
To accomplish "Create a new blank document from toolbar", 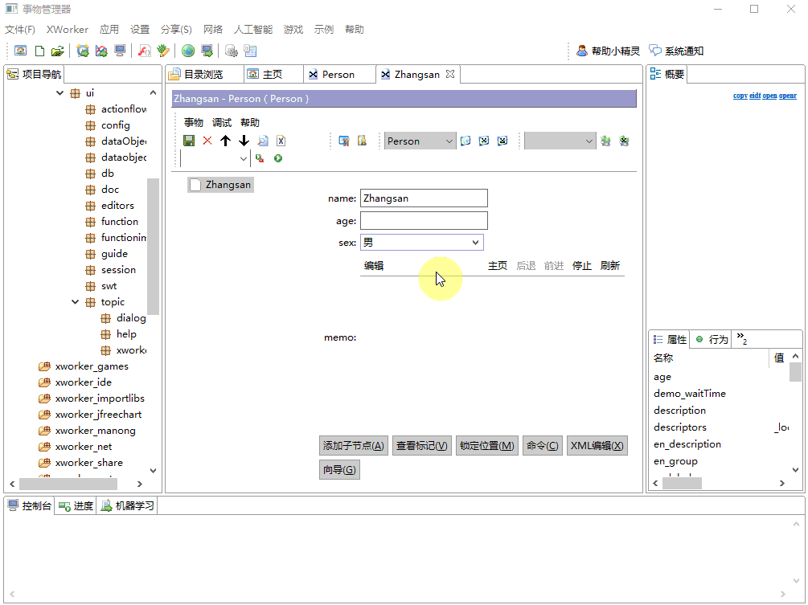I will click(39, 51).
